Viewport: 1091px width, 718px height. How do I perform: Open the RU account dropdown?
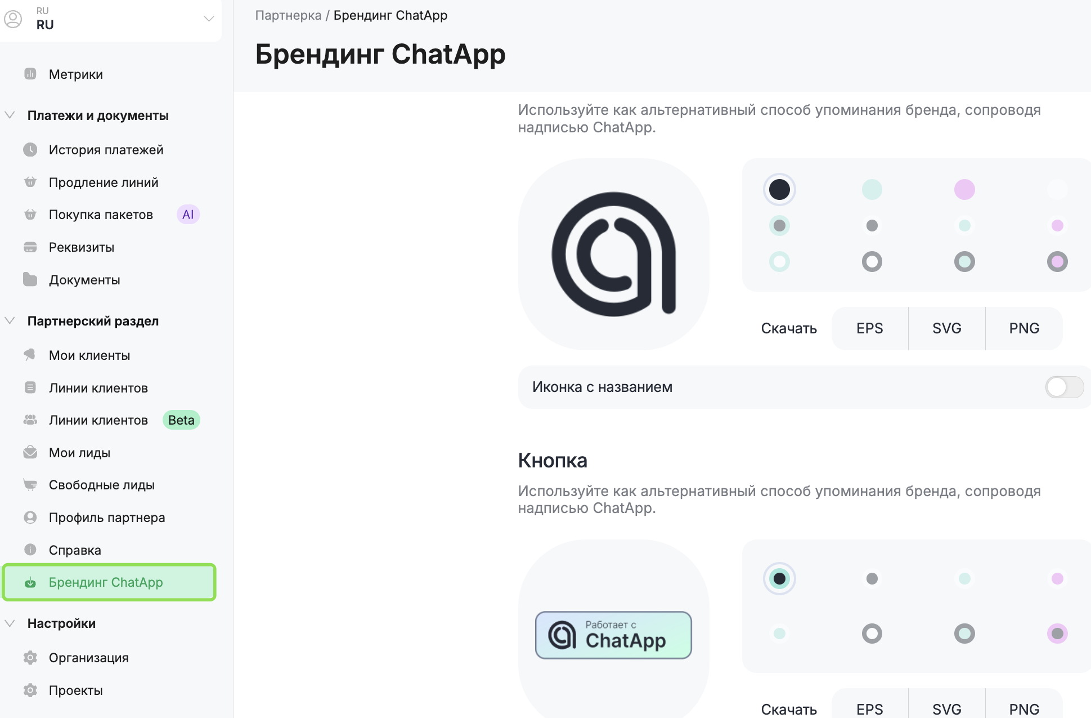point(209,19)
